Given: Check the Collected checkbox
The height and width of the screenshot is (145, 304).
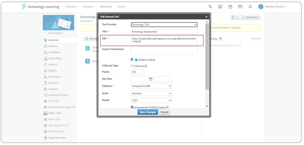Looking at the screenshot, I should 132,66.
